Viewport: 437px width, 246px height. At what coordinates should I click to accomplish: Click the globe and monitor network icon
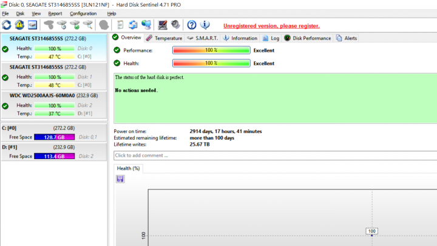click(146, 25)
